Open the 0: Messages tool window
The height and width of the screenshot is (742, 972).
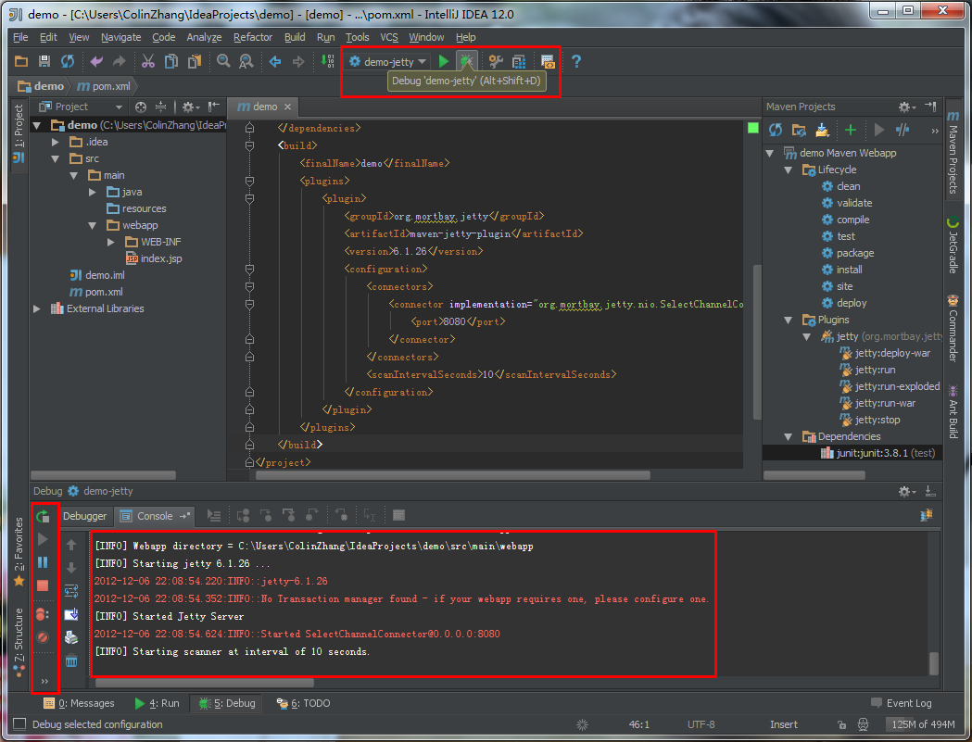click(x=79, y=704)
